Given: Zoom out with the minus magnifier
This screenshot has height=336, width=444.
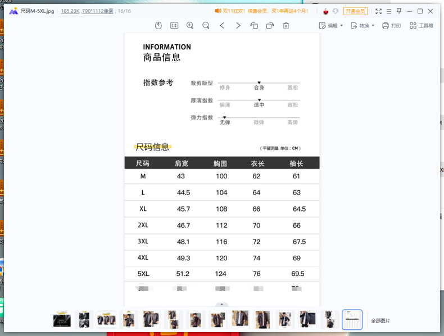Looking at the screenshot, I should click(206, 26).
